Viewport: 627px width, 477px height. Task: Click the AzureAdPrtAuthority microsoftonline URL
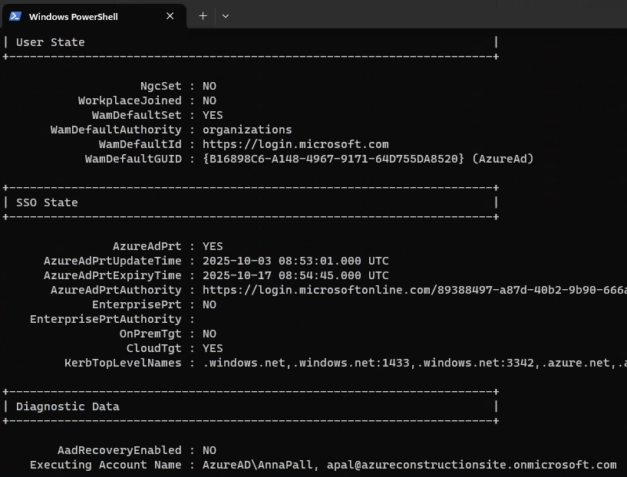coord(414,290)
